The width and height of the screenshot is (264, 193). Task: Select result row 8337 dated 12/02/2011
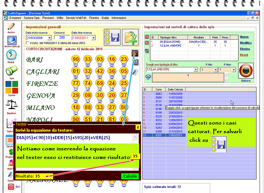[x=199, y=135]
